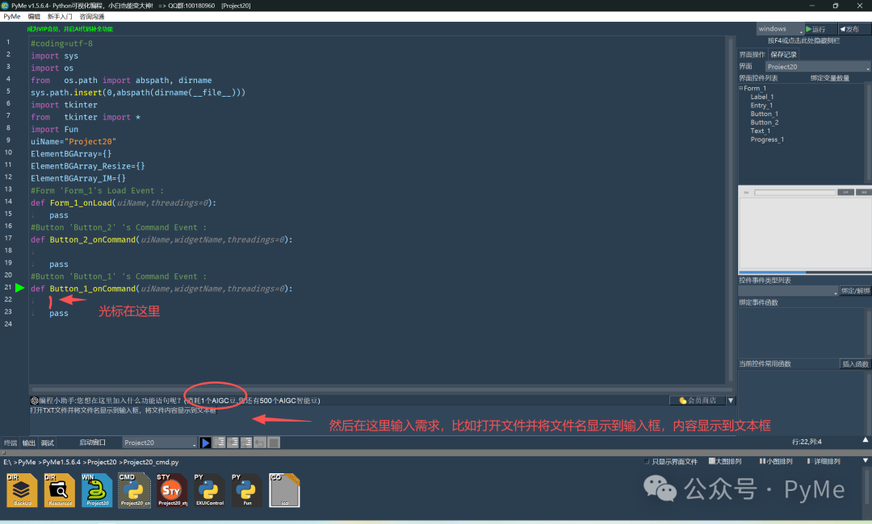The image size is (872, 524).
Task: Select Progress_1 in the widget tree
Action: click(x=767, y=140)
